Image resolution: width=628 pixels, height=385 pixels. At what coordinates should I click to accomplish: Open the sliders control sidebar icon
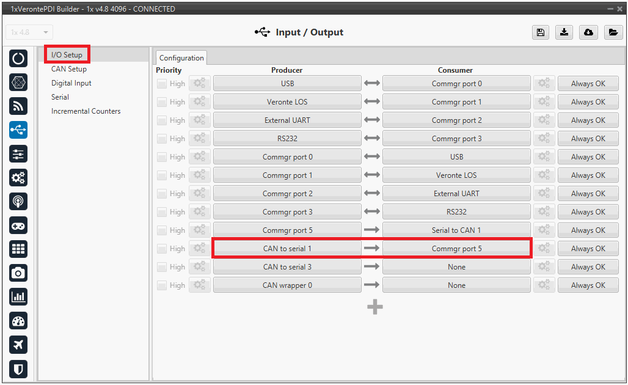click(18, 154)
